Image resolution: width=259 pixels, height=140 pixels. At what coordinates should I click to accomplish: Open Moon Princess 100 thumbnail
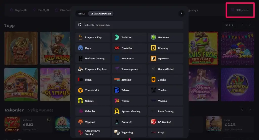point(203,85)
